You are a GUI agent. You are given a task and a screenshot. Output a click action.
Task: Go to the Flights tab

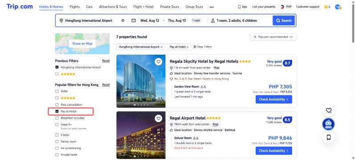point(75,7)
